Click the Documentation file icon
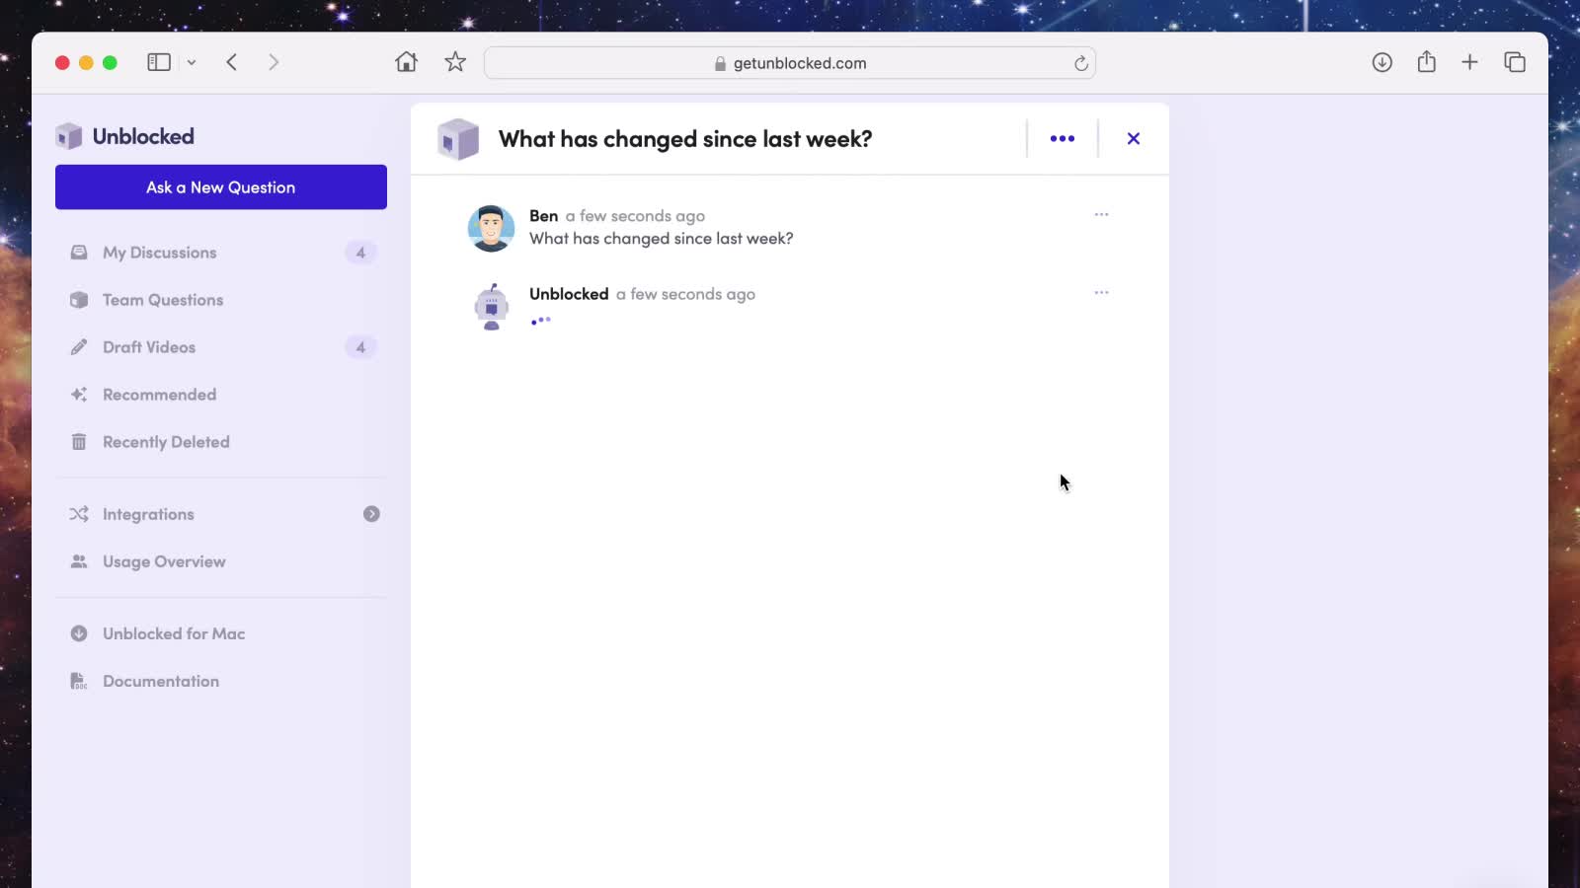 pyautogui.click(x=79, y=681)
